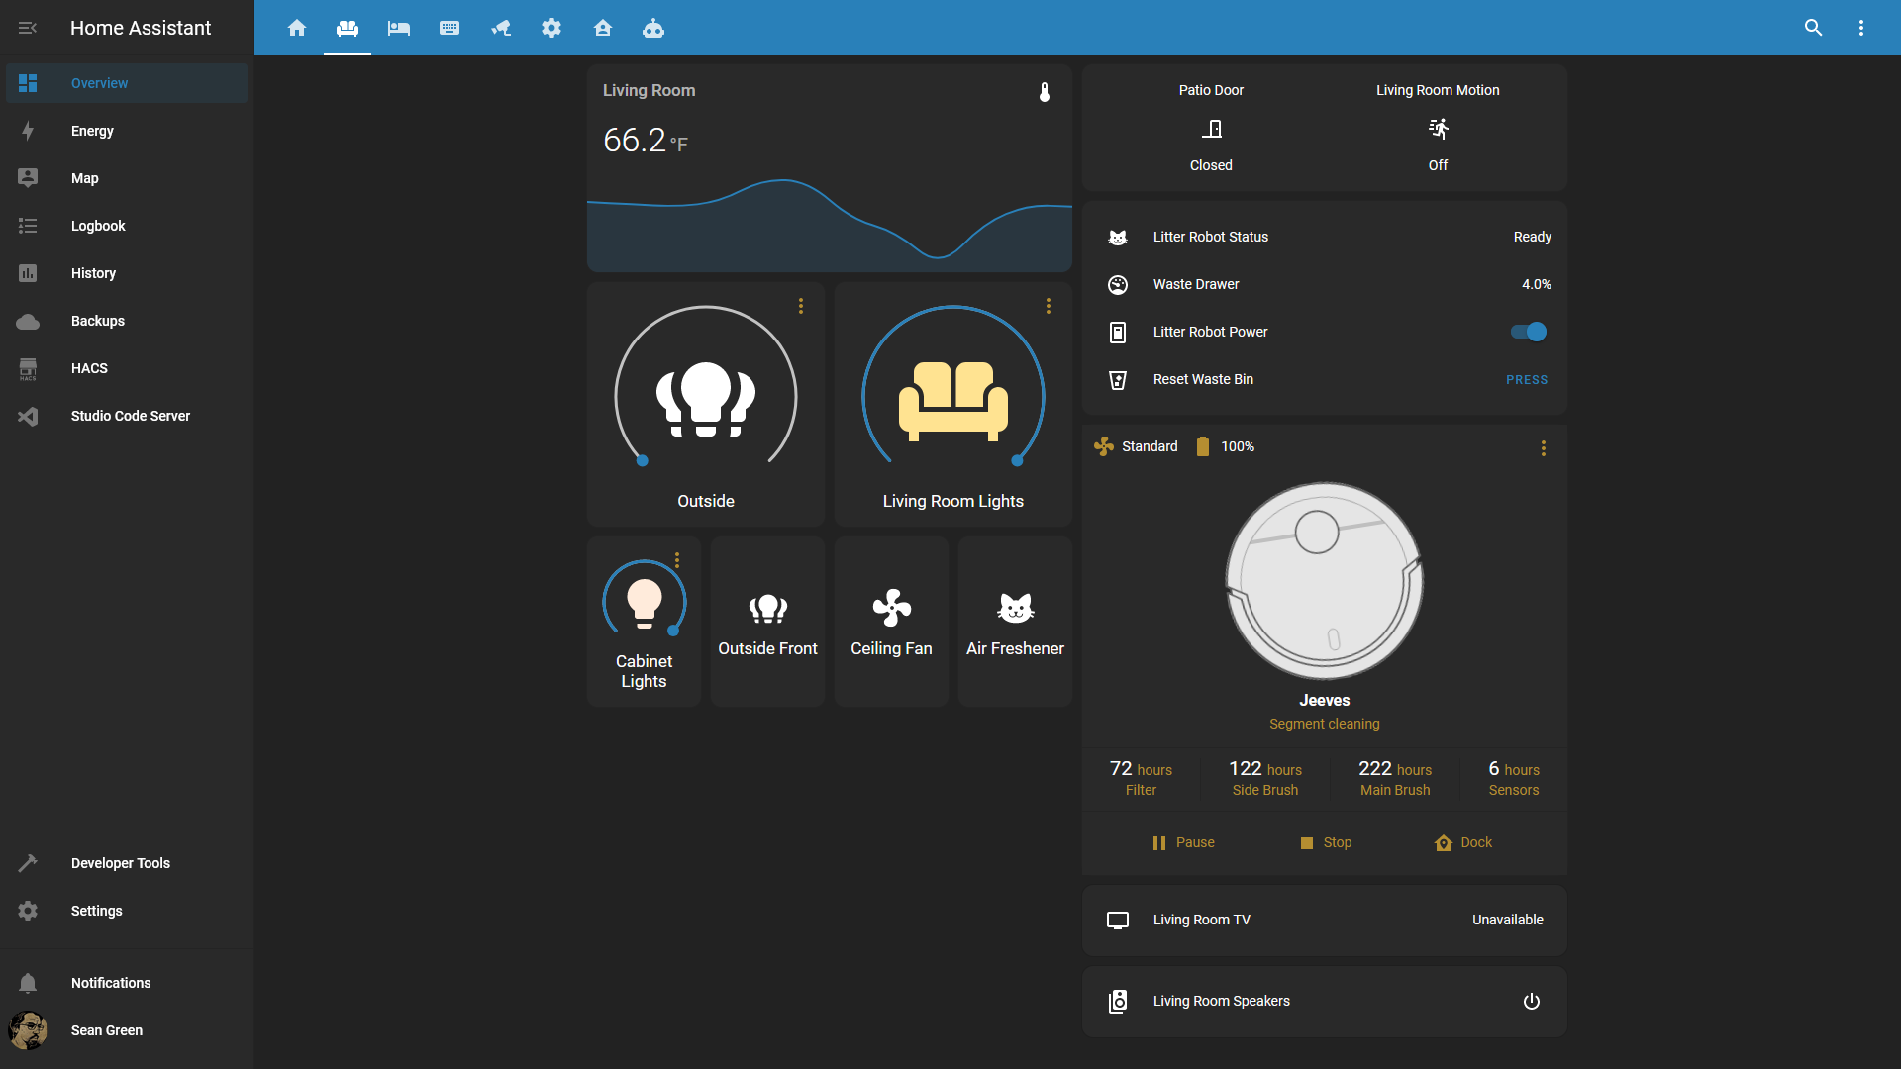Viewport: 1901px width, 1069px height.
Task: Change vacuum fan speed Standard
Action: 1137,446
